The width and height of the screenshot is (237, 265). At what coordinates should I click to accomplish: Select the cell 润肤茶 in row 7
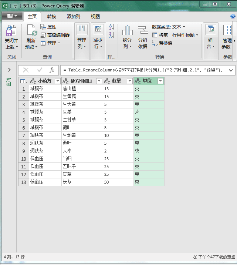tap(45, 135)
